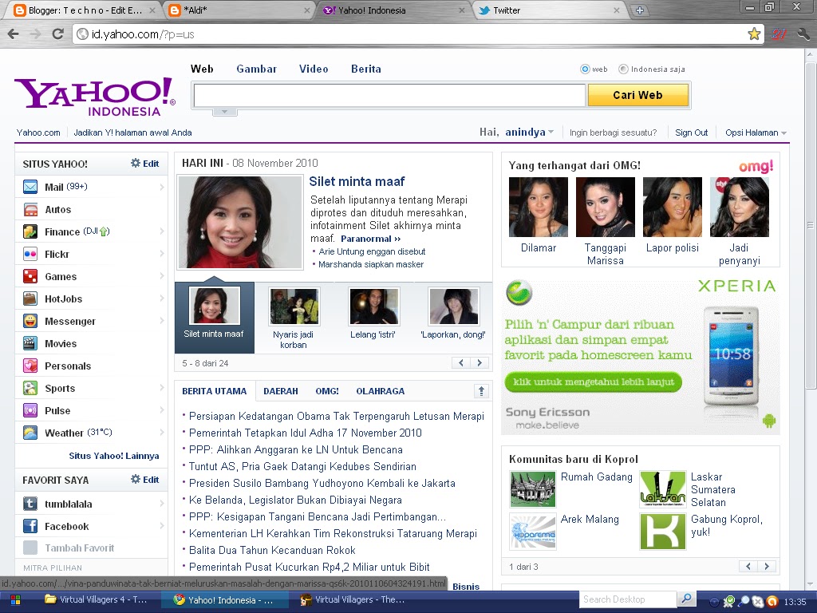Click Search Desktop magnifier icon
817x613 pixels.
coord(687,599)
